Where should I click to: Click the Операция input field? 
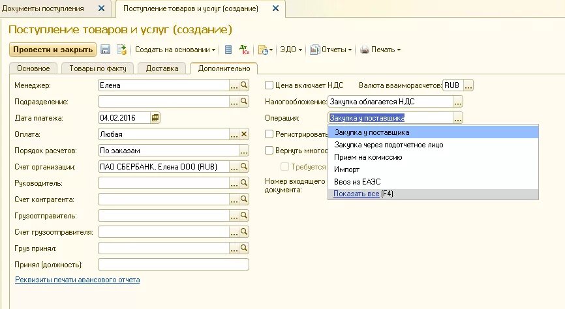(x=390, y=118)
